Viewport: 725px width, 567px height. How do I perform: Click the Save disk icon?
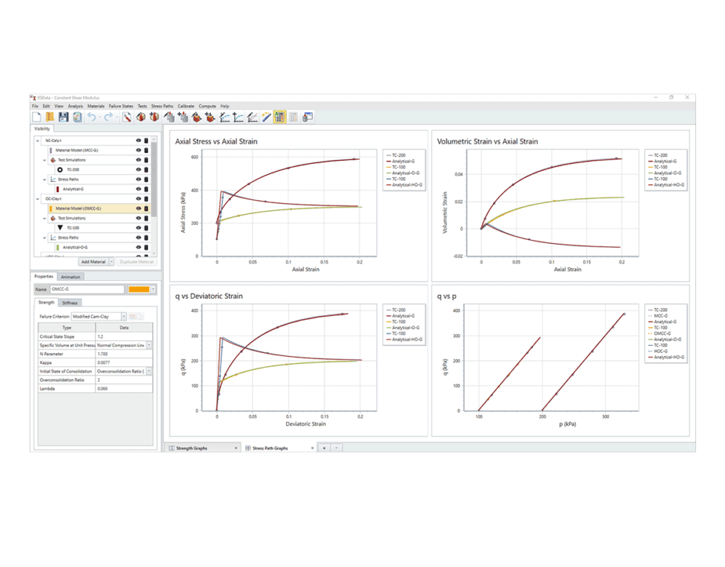pyautogui.click(x=64, y=117)
